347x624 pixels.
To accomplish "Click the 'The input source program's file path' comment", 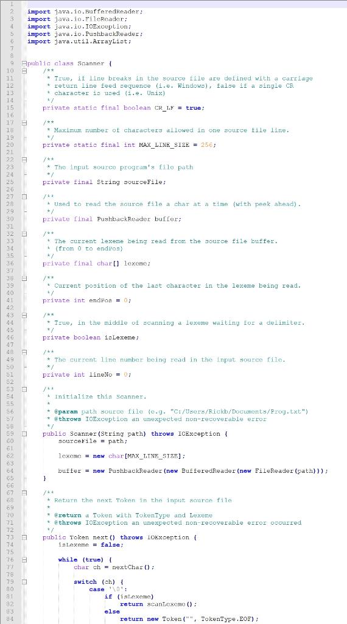I will 120,167.
